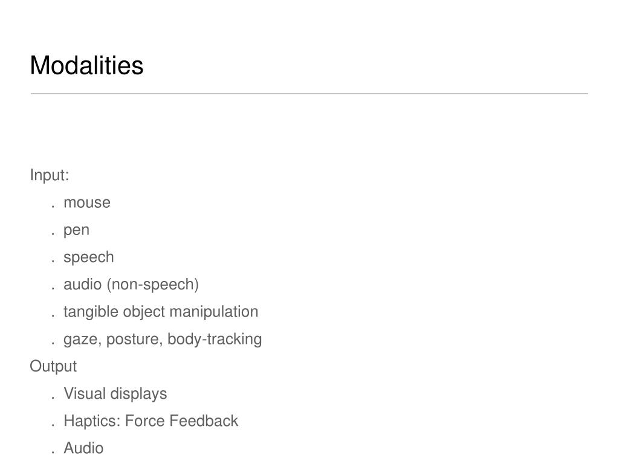Select audio (non-speech) text line
This screenshot has height=464, width=619.
point(131,285)
